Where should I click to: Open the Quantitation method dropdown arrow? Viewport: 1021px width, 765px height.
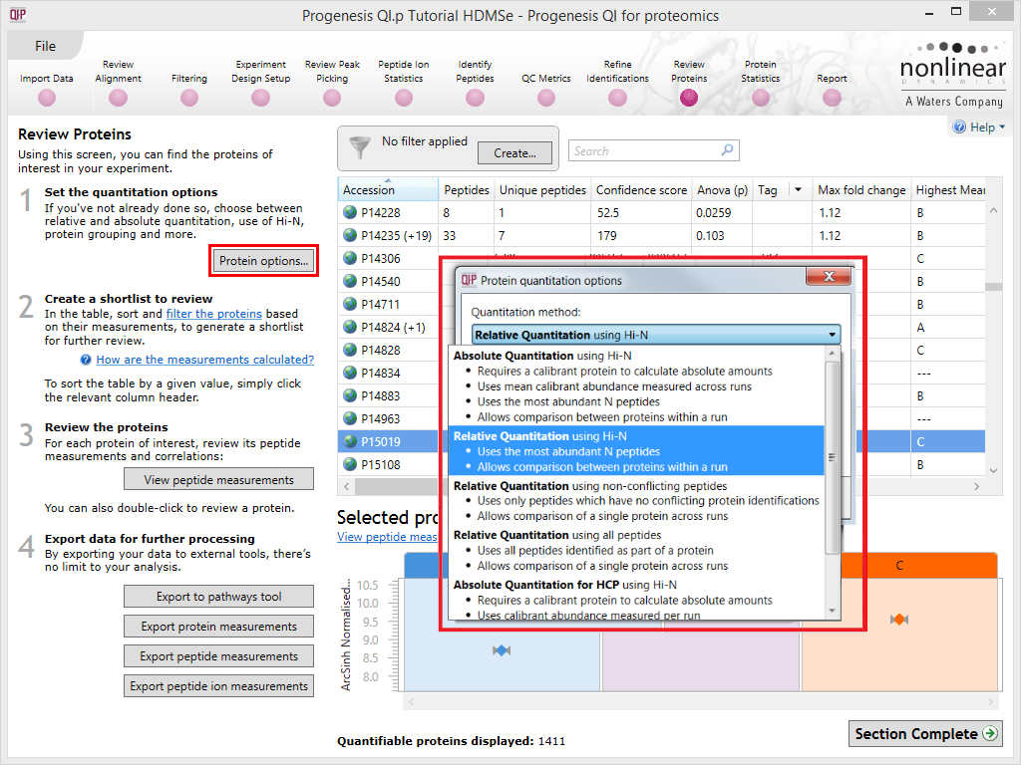[833, 335]
